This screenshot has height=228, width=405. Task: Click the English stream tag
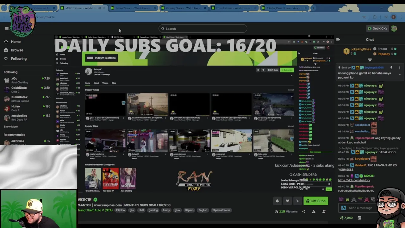pyautogui.click(x=203, y=210)
